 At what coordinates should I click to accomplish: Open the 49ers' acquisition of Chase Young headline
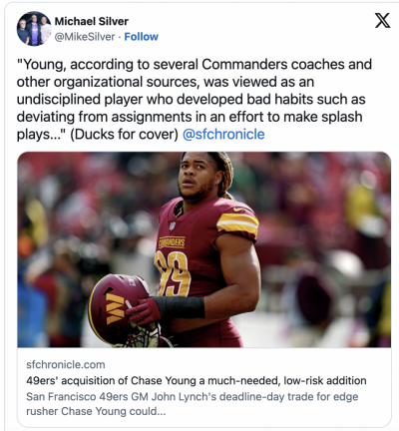(x=197, y=380)
